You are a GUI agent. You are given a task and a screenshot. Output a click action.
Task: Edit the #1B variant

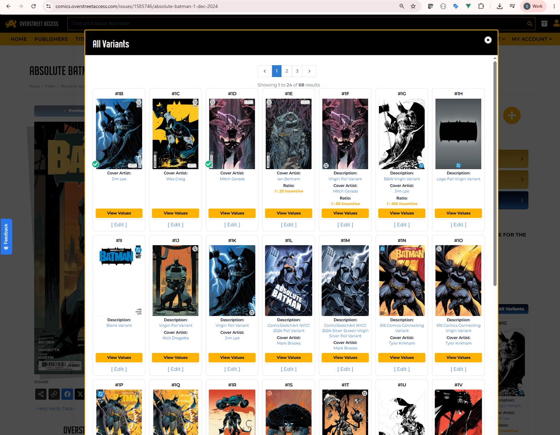pyautogui.click(x=119, y=225)
